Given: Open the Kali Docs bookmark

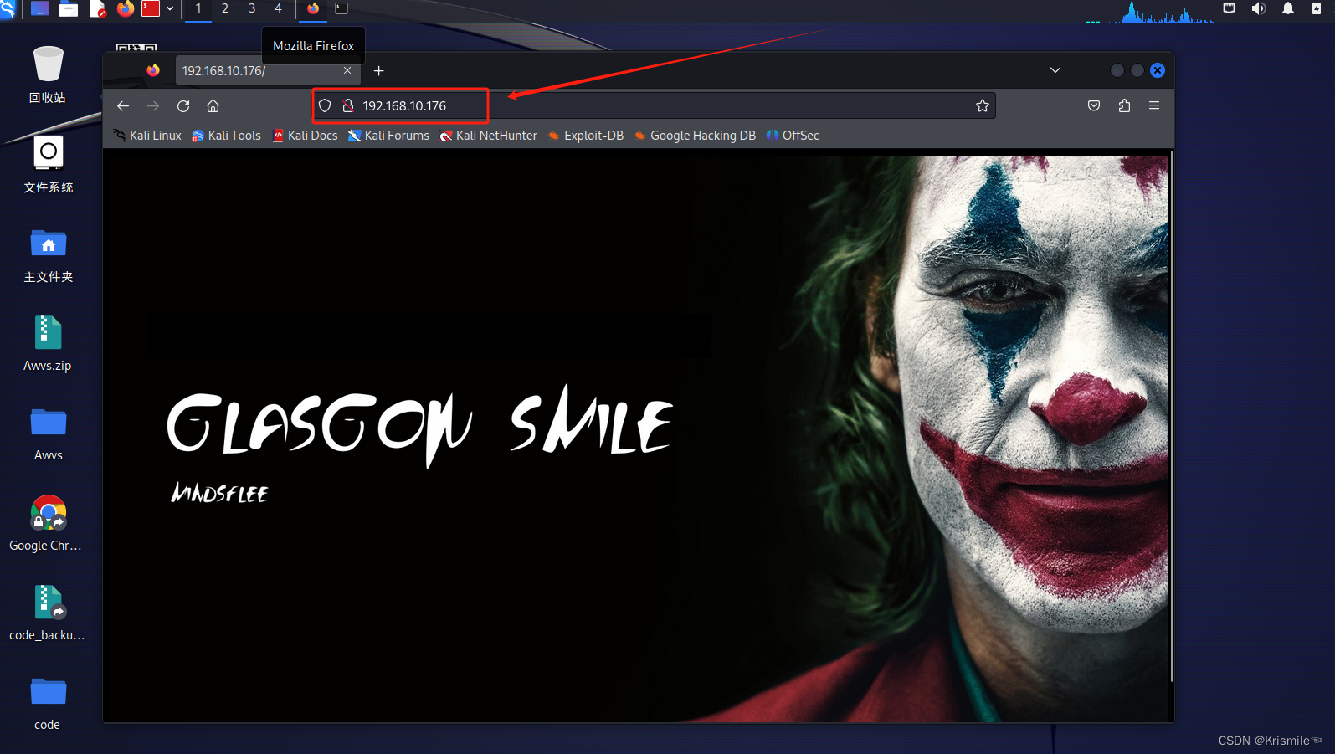Looking at the screenshot, I should (306, 136).
